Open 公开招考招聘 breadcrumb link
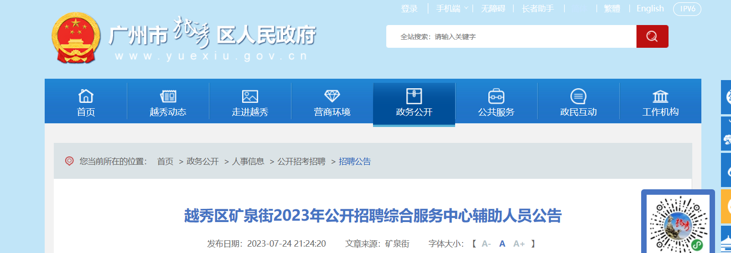The height and width of the screenshot is (253, 731). [301, 162]
